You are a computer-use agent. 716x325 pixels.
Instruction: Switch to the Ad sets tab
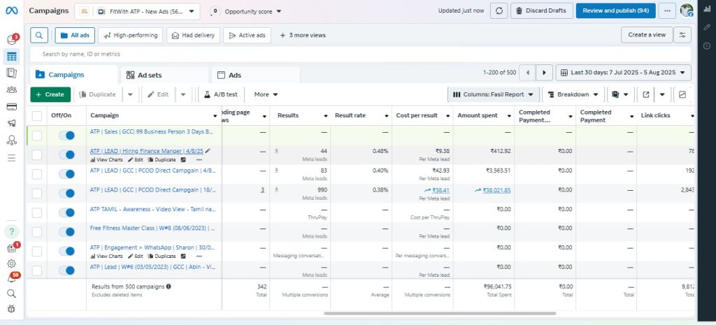point(165,75)
